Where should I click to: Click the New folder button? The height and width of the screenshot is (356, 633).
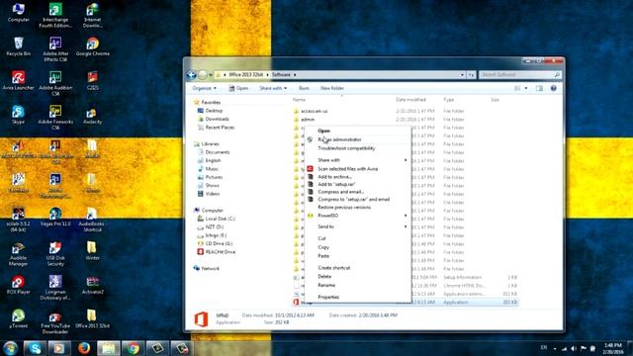point(332,88)
